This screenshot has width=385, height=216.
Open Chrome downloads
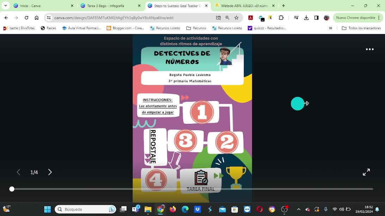(x=306, y=18)
